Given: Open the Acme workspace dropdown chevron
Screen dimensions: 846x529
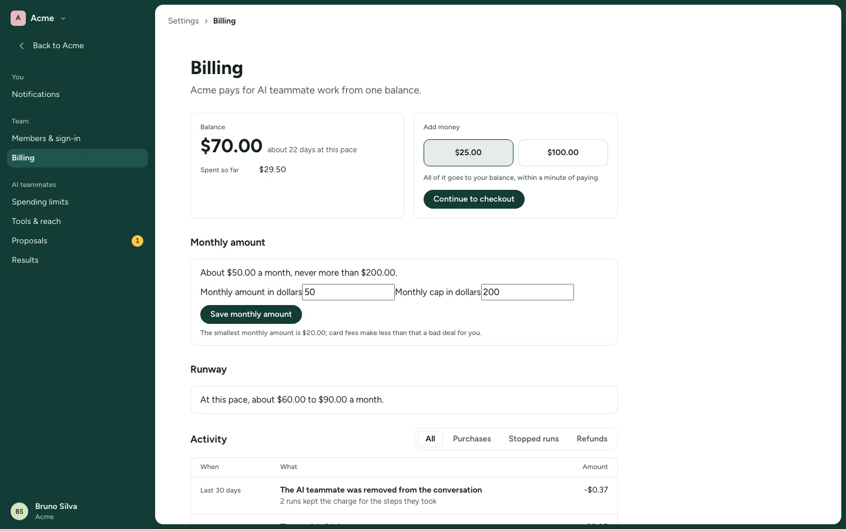Looking at the screenshot, I should 63,19.
